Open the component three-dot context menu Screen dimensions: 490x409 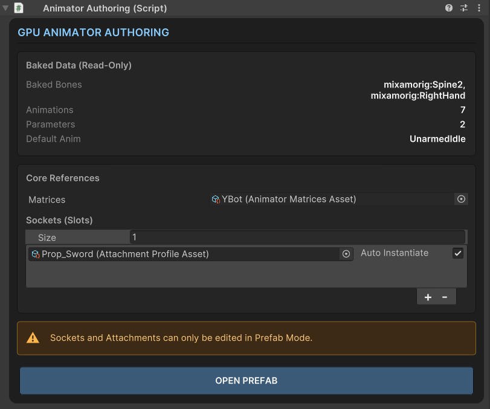tap(479, 8)
